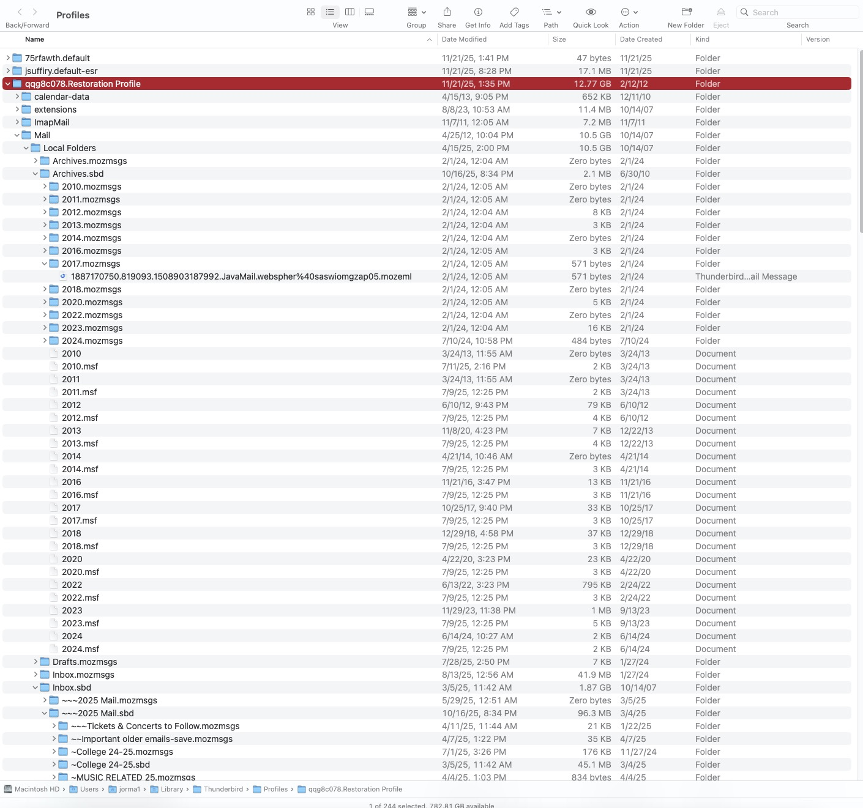The height and width of the screenshot is (808, 863).
Task: Collapse the Archives.sbd folder
Action: pyautogui.click(x=35, y=174)
